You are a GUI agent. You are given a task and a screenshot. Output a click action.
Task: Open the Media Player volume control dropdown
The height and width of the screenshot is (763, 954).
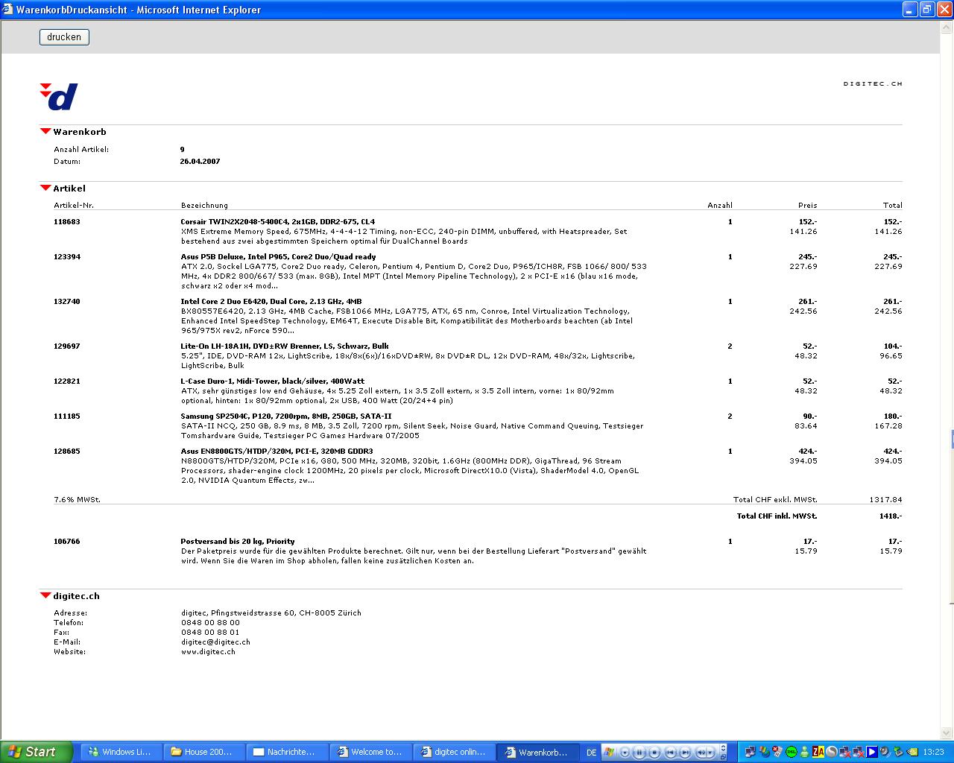coord(710,753)
